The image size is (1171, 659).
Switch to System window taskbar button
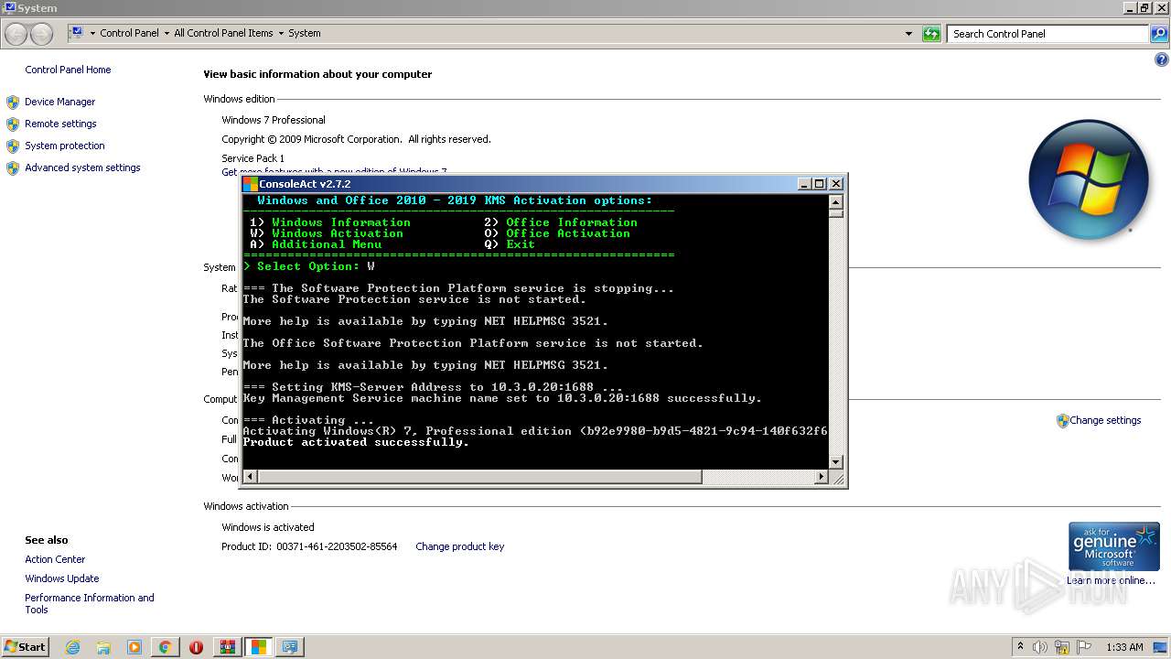pyautogui.click(x=290, y=647)
